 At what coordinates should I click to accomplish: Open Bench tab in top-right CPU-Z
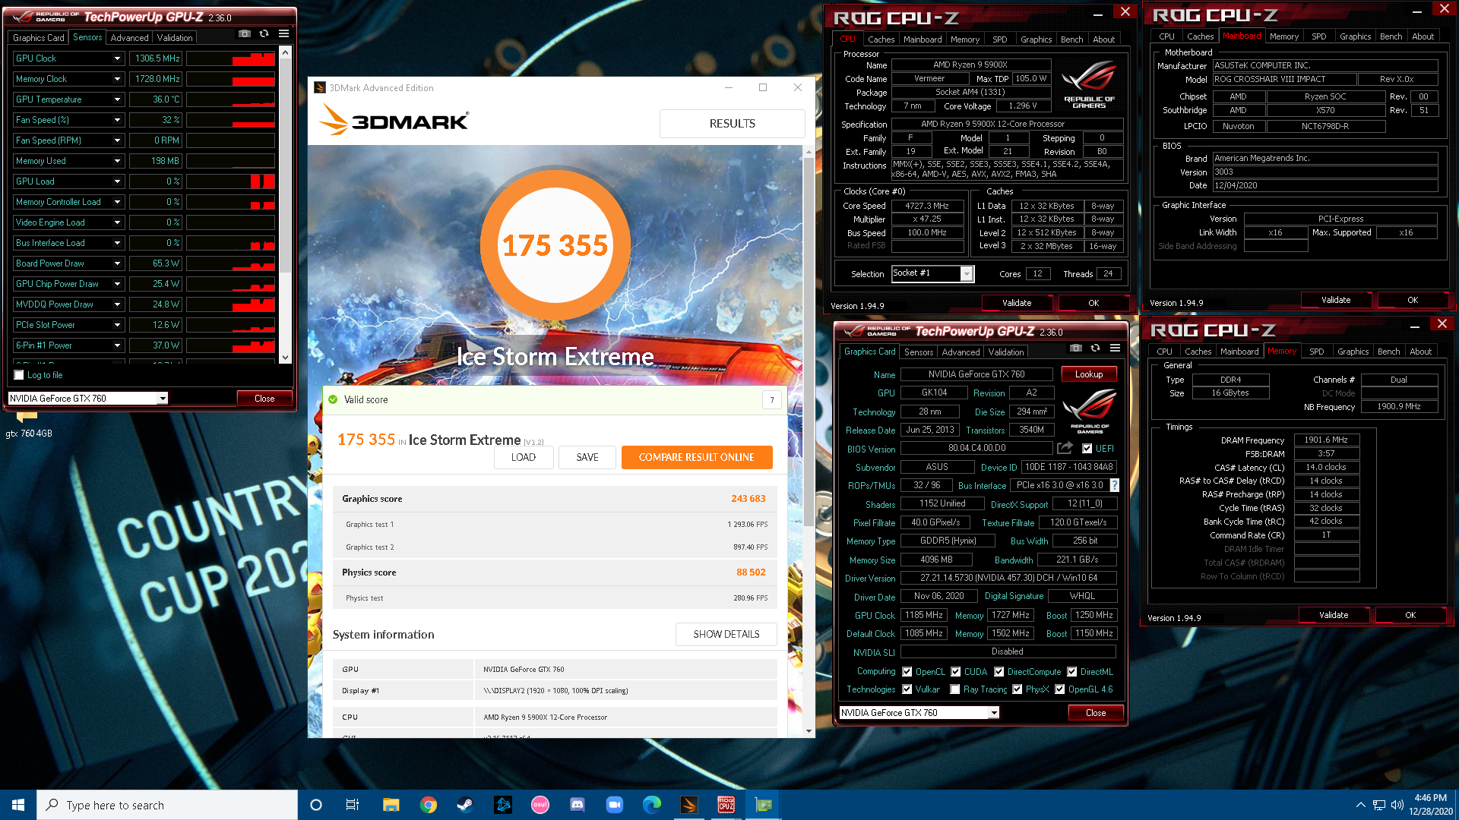[x=1391, y=36]
